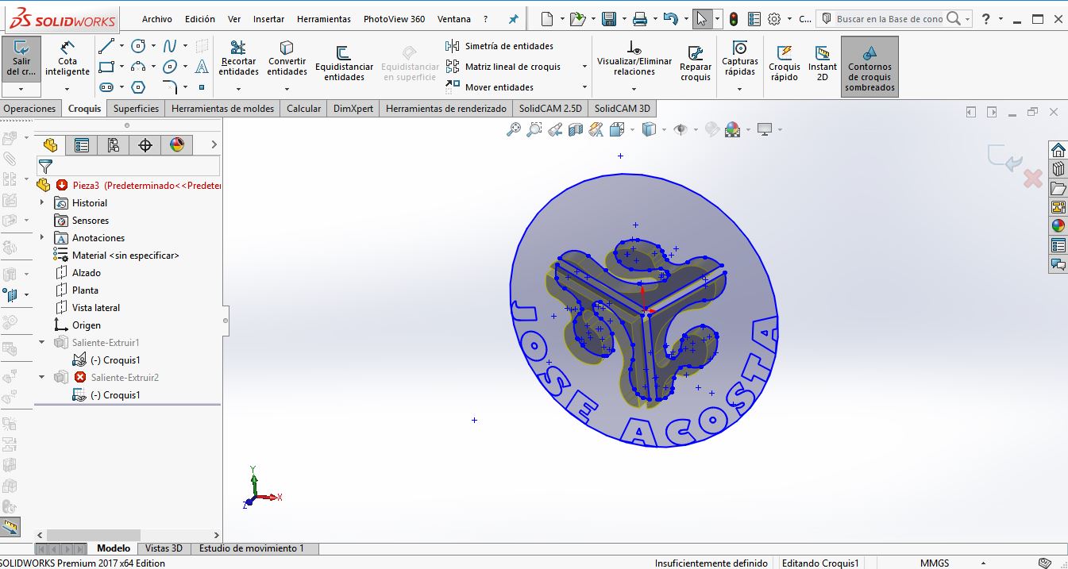Click Mover entidades button
Image resolution: width=1068 pixels, height=569 pixels.
491,87
